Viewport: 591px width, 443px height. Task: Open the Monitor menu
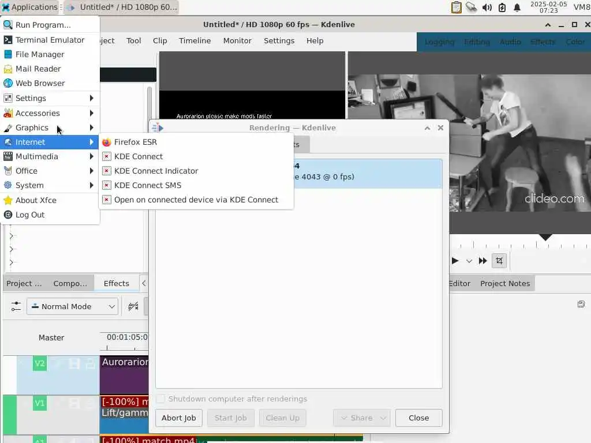click(x=237, y=41)
